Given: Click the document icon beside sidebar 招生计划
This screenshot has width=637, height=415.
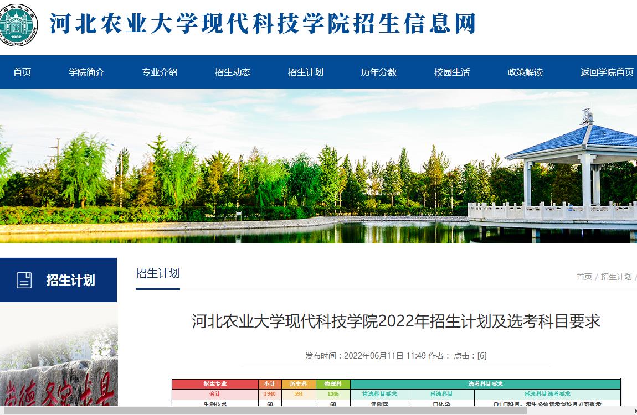Looking at the screenshot, I should coord(24,281).
